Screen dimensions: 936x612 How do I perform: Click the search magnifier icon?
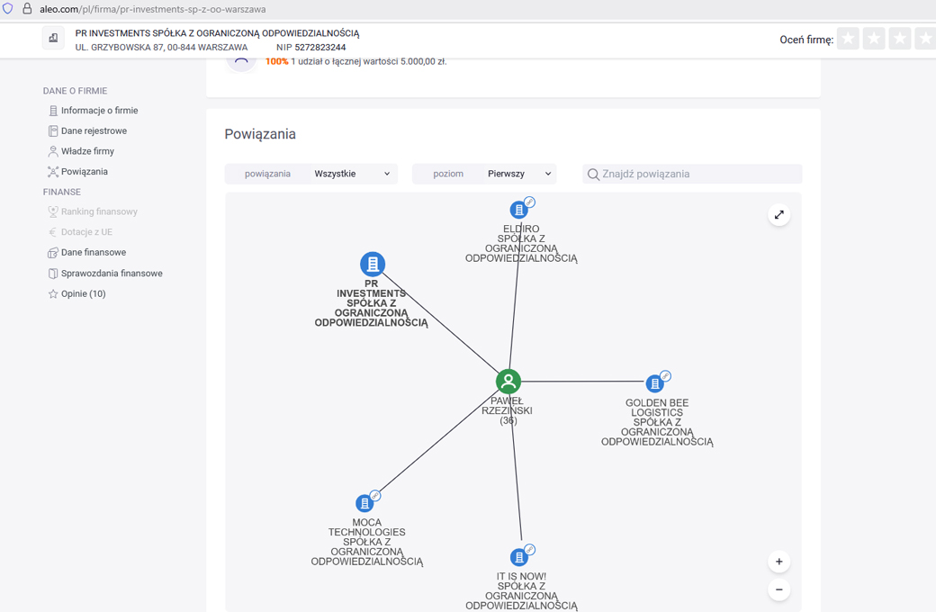[x=593, y=175]
